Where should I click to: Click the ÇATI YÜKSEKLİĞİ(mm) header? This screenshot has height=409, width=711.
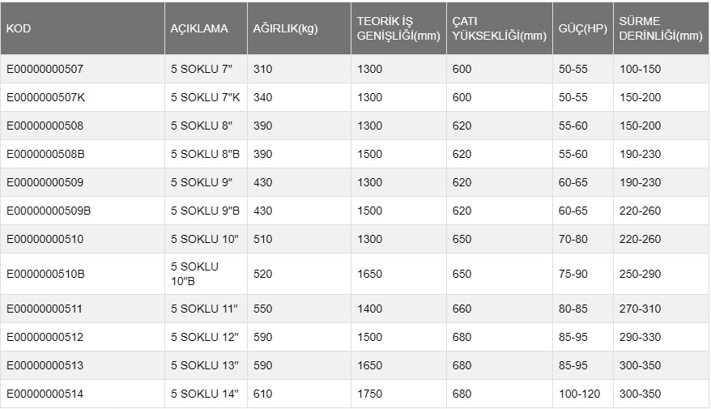point(499,28)
